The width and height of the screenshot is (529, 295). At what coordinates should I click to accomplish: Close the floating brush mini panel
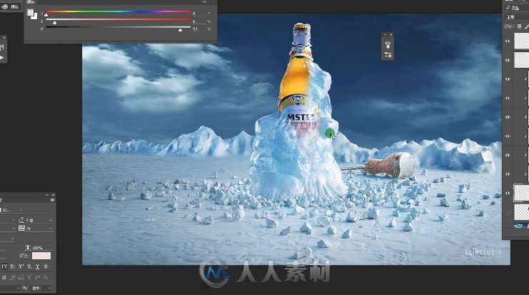point(391,35)
